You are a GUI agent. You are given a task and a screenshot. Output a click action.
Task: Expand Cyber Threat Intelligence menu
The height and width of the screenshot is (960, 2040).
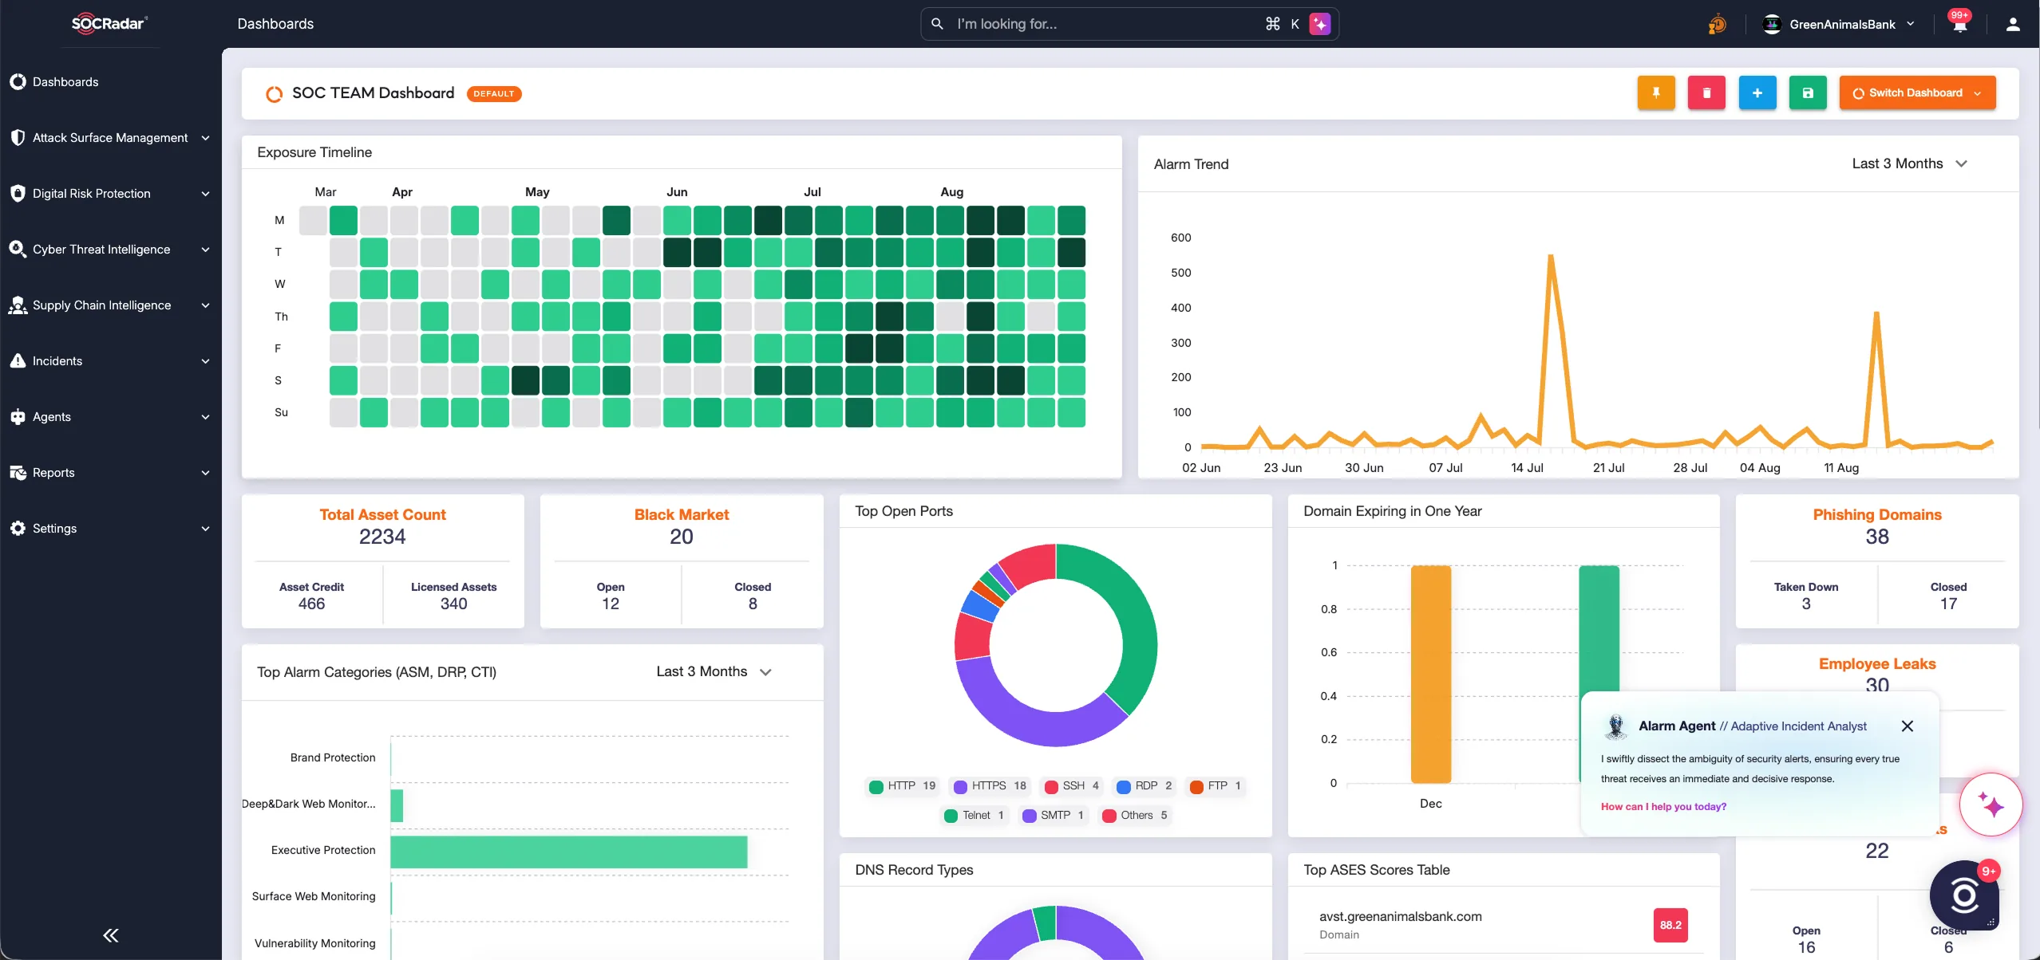pyautogui.click(x=111, y=250)
